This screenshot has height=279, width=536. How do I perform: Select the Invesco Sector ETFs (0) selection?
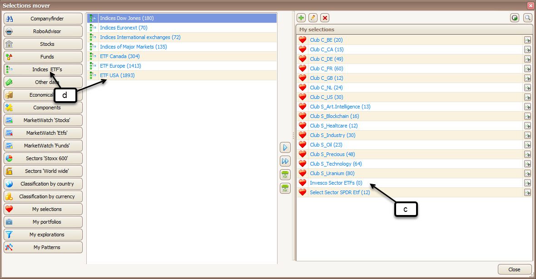pyautogui.click(x=336, y=183)
